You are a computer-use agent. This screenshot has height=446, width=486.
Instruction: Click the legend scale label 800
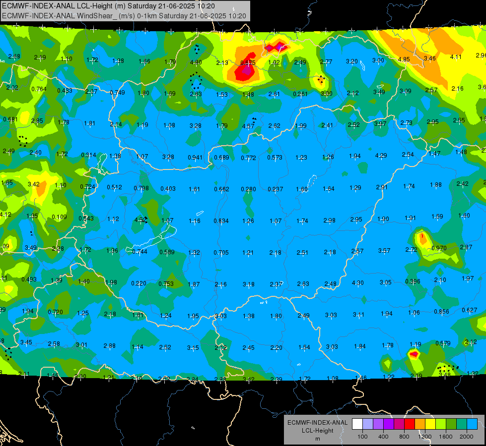404,437
